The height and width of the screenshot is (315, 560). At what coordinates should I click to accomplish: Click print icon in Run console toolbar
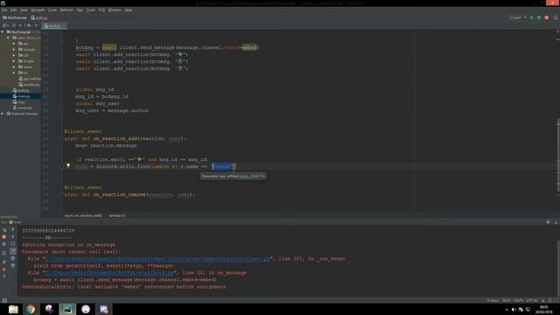[x=13, y=259]
